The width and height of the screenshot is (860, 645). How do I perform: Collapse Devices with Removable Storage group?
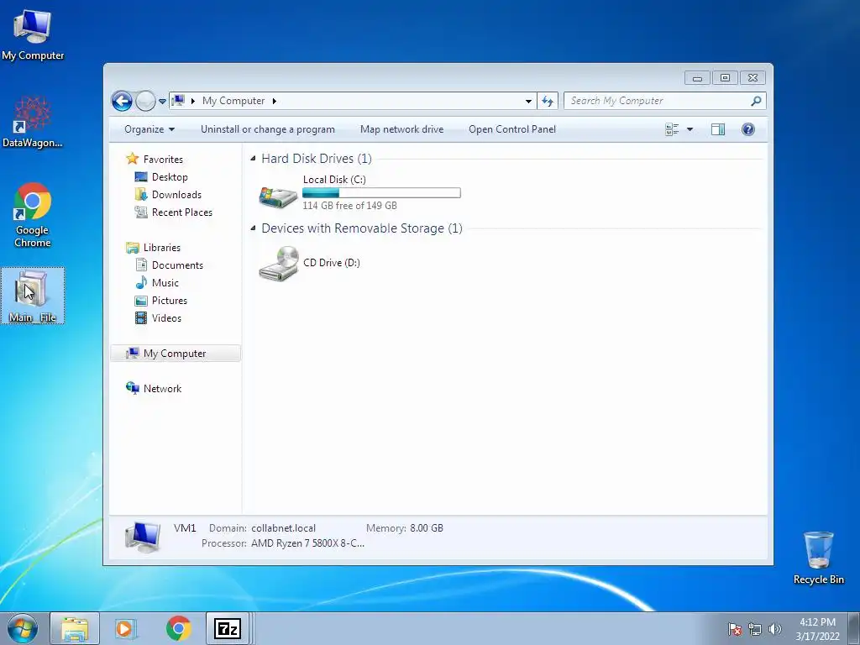pos(253,228)
